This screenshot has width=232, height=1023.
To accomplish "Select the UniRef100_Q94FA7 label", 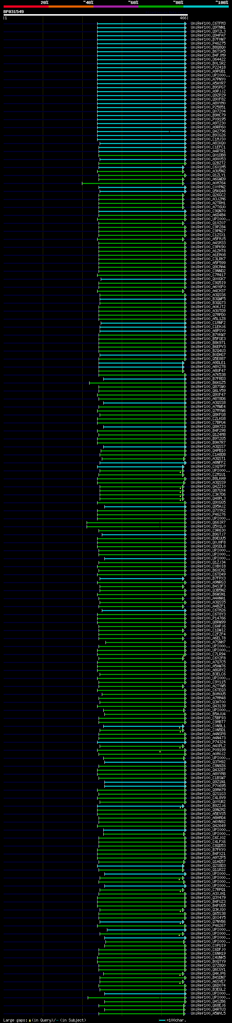I will (x=208, y=35).
